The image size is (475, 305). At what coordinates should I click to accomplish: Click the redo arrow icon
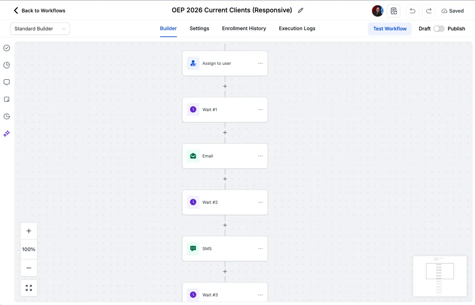point(429,11)
